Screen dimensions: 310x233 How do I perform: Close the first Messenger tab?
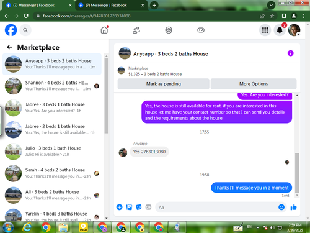click(70, 5)
